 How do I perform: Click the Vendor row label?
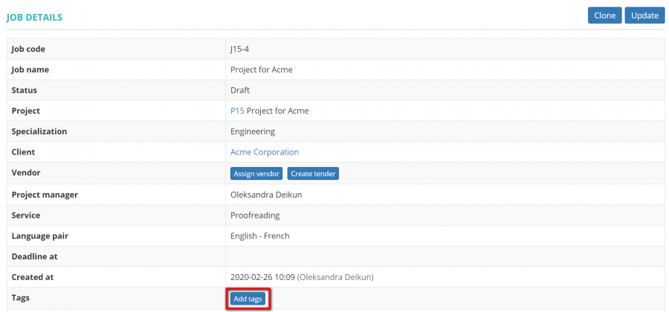click(26, 173)
